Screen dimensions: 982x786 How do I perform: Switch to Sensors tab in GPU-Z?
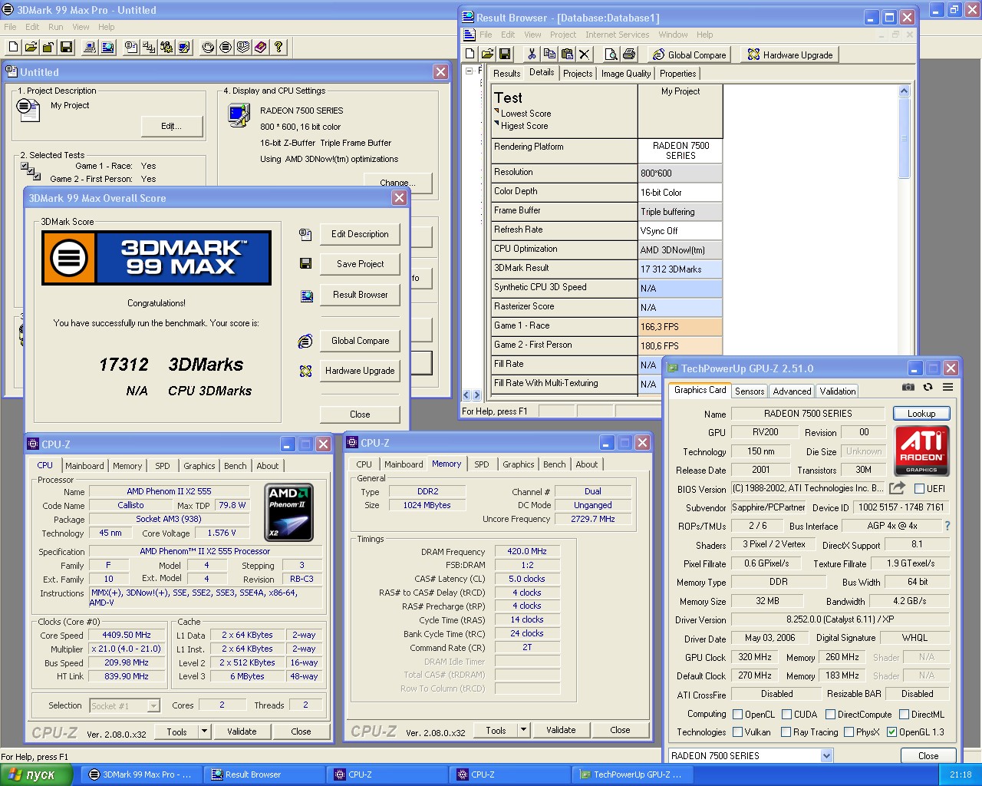pyautogui.click(x=750, y=391)
